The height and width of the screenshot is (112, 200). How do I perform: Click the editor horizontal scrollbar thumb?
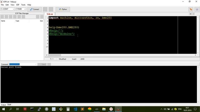click(x=55, y=55)
